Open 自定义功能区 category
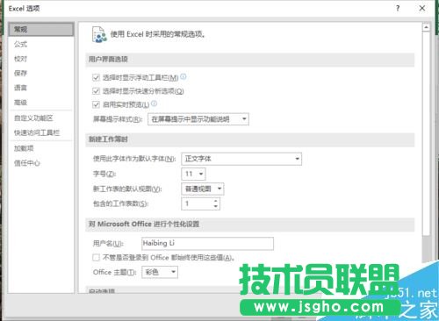The height and width of the screenshot is (321, 439). [33, 118]
